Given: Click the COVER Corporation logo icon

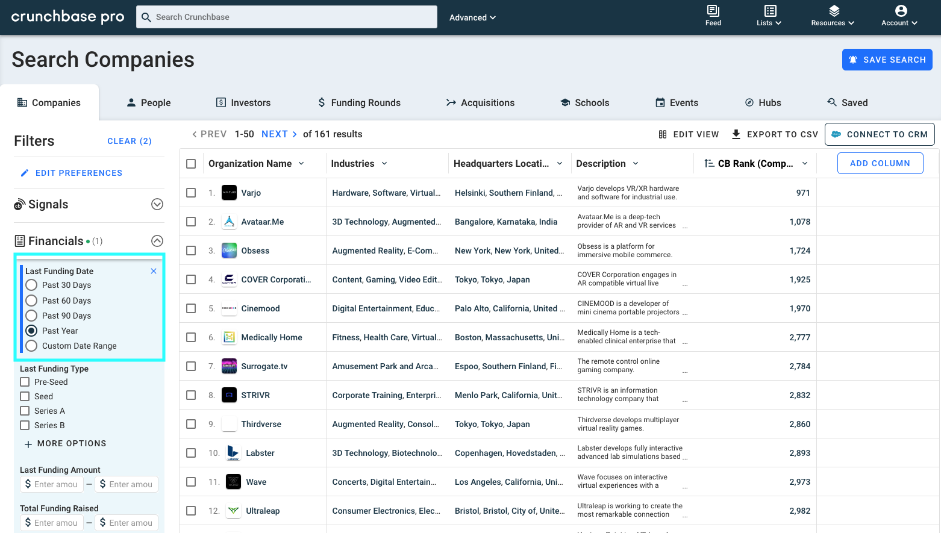Looking at the screenshot, I should [x=229, y=279].
